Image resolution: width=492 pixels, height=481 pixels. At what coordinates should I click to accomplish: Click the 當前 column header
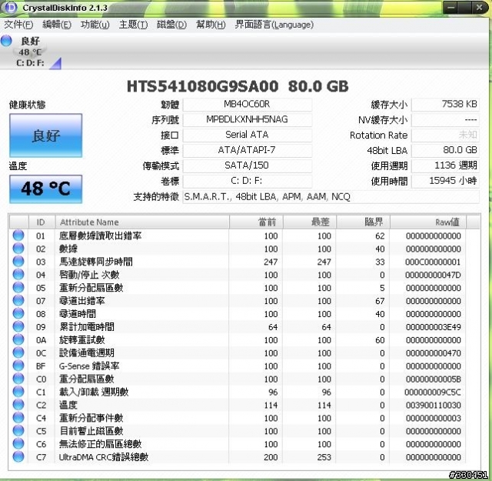256,222
